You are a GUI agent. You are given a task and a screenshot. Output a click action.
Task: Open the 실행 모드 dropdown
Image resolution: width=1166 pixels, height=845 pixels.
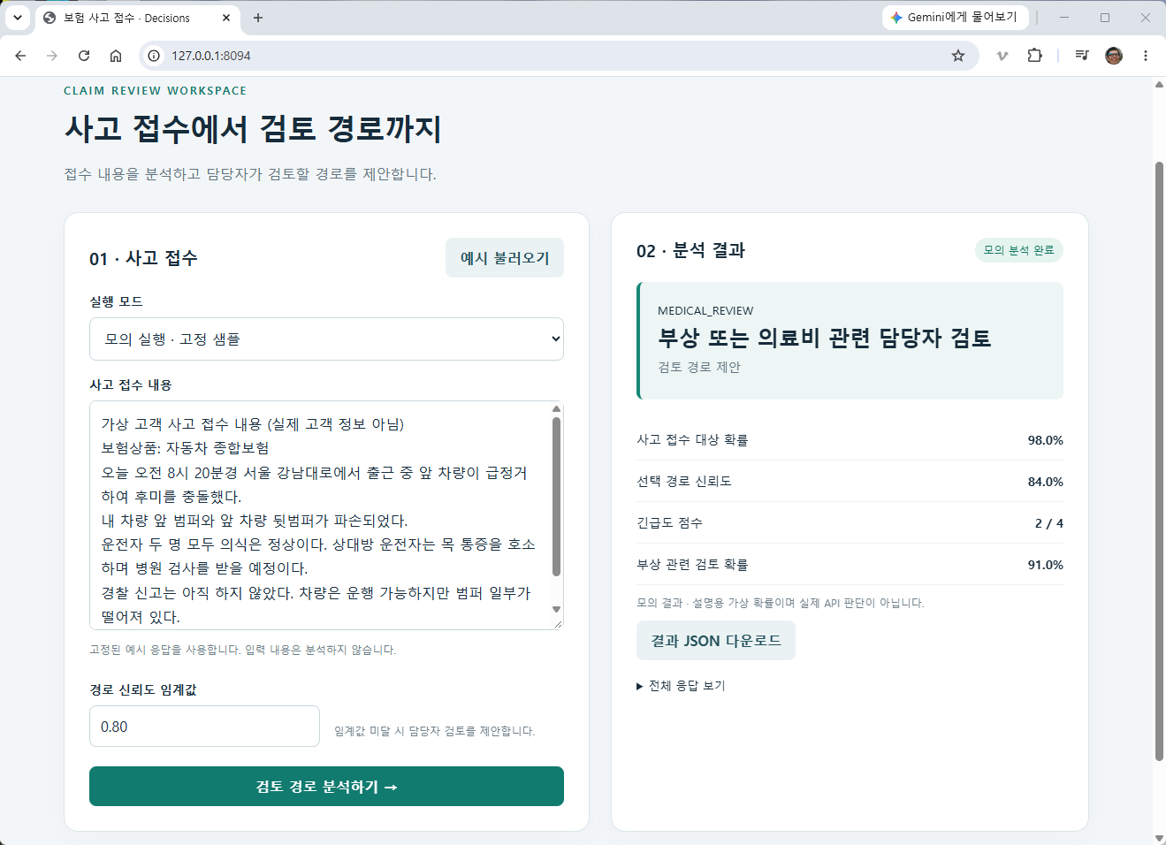[x=326, y=339]
